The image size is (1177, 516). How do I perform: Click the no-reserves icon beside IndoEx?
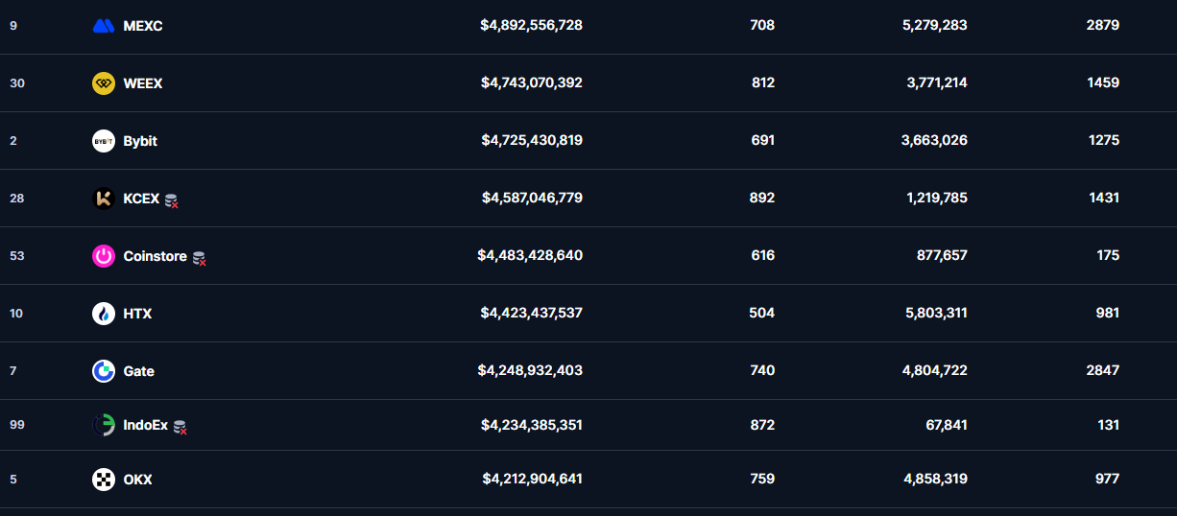pos(180,427)
